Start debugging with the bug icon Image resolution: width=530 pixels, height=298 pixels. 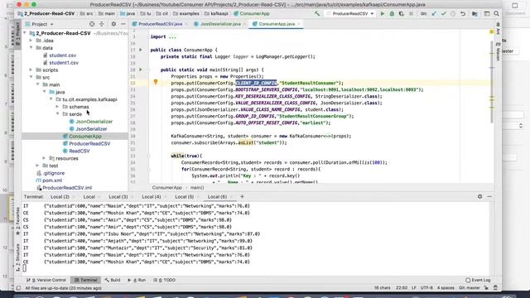(x=392, y=14)
